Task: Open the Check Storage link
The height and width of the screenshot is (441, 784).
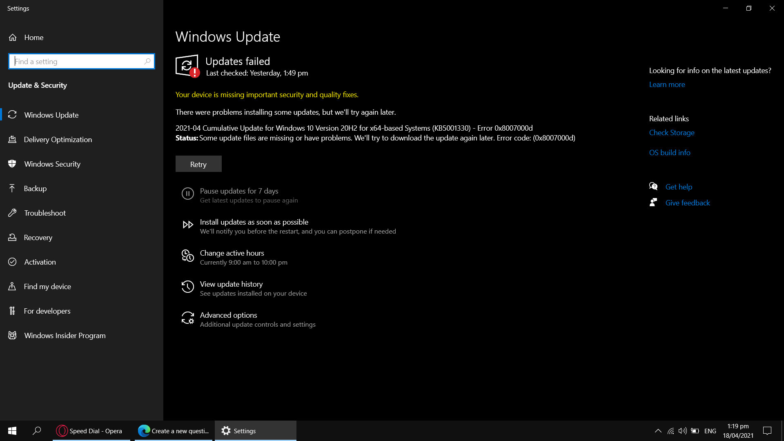Action: pos(672,133)
